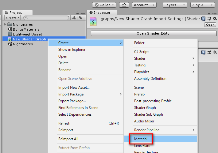Create a Post-processing Profile
This screenshot has height=153, width=218.
161,101
